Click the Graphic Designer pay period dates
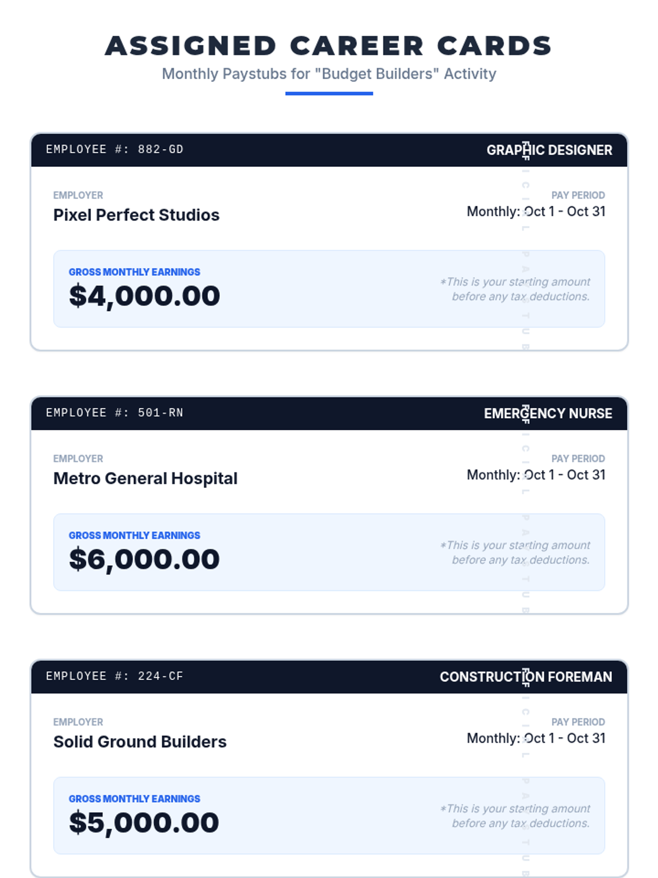The width and height of the screenshot is (658, 878). tap(536, 211)
